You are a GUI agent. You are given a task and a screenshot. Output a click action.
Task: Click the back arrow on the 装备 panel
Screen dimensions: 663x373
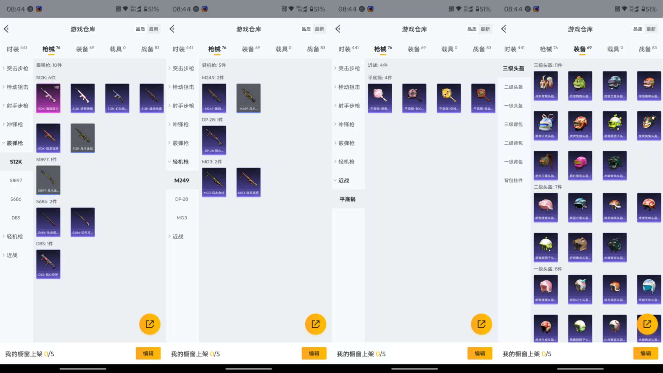(x=503, y=29)
